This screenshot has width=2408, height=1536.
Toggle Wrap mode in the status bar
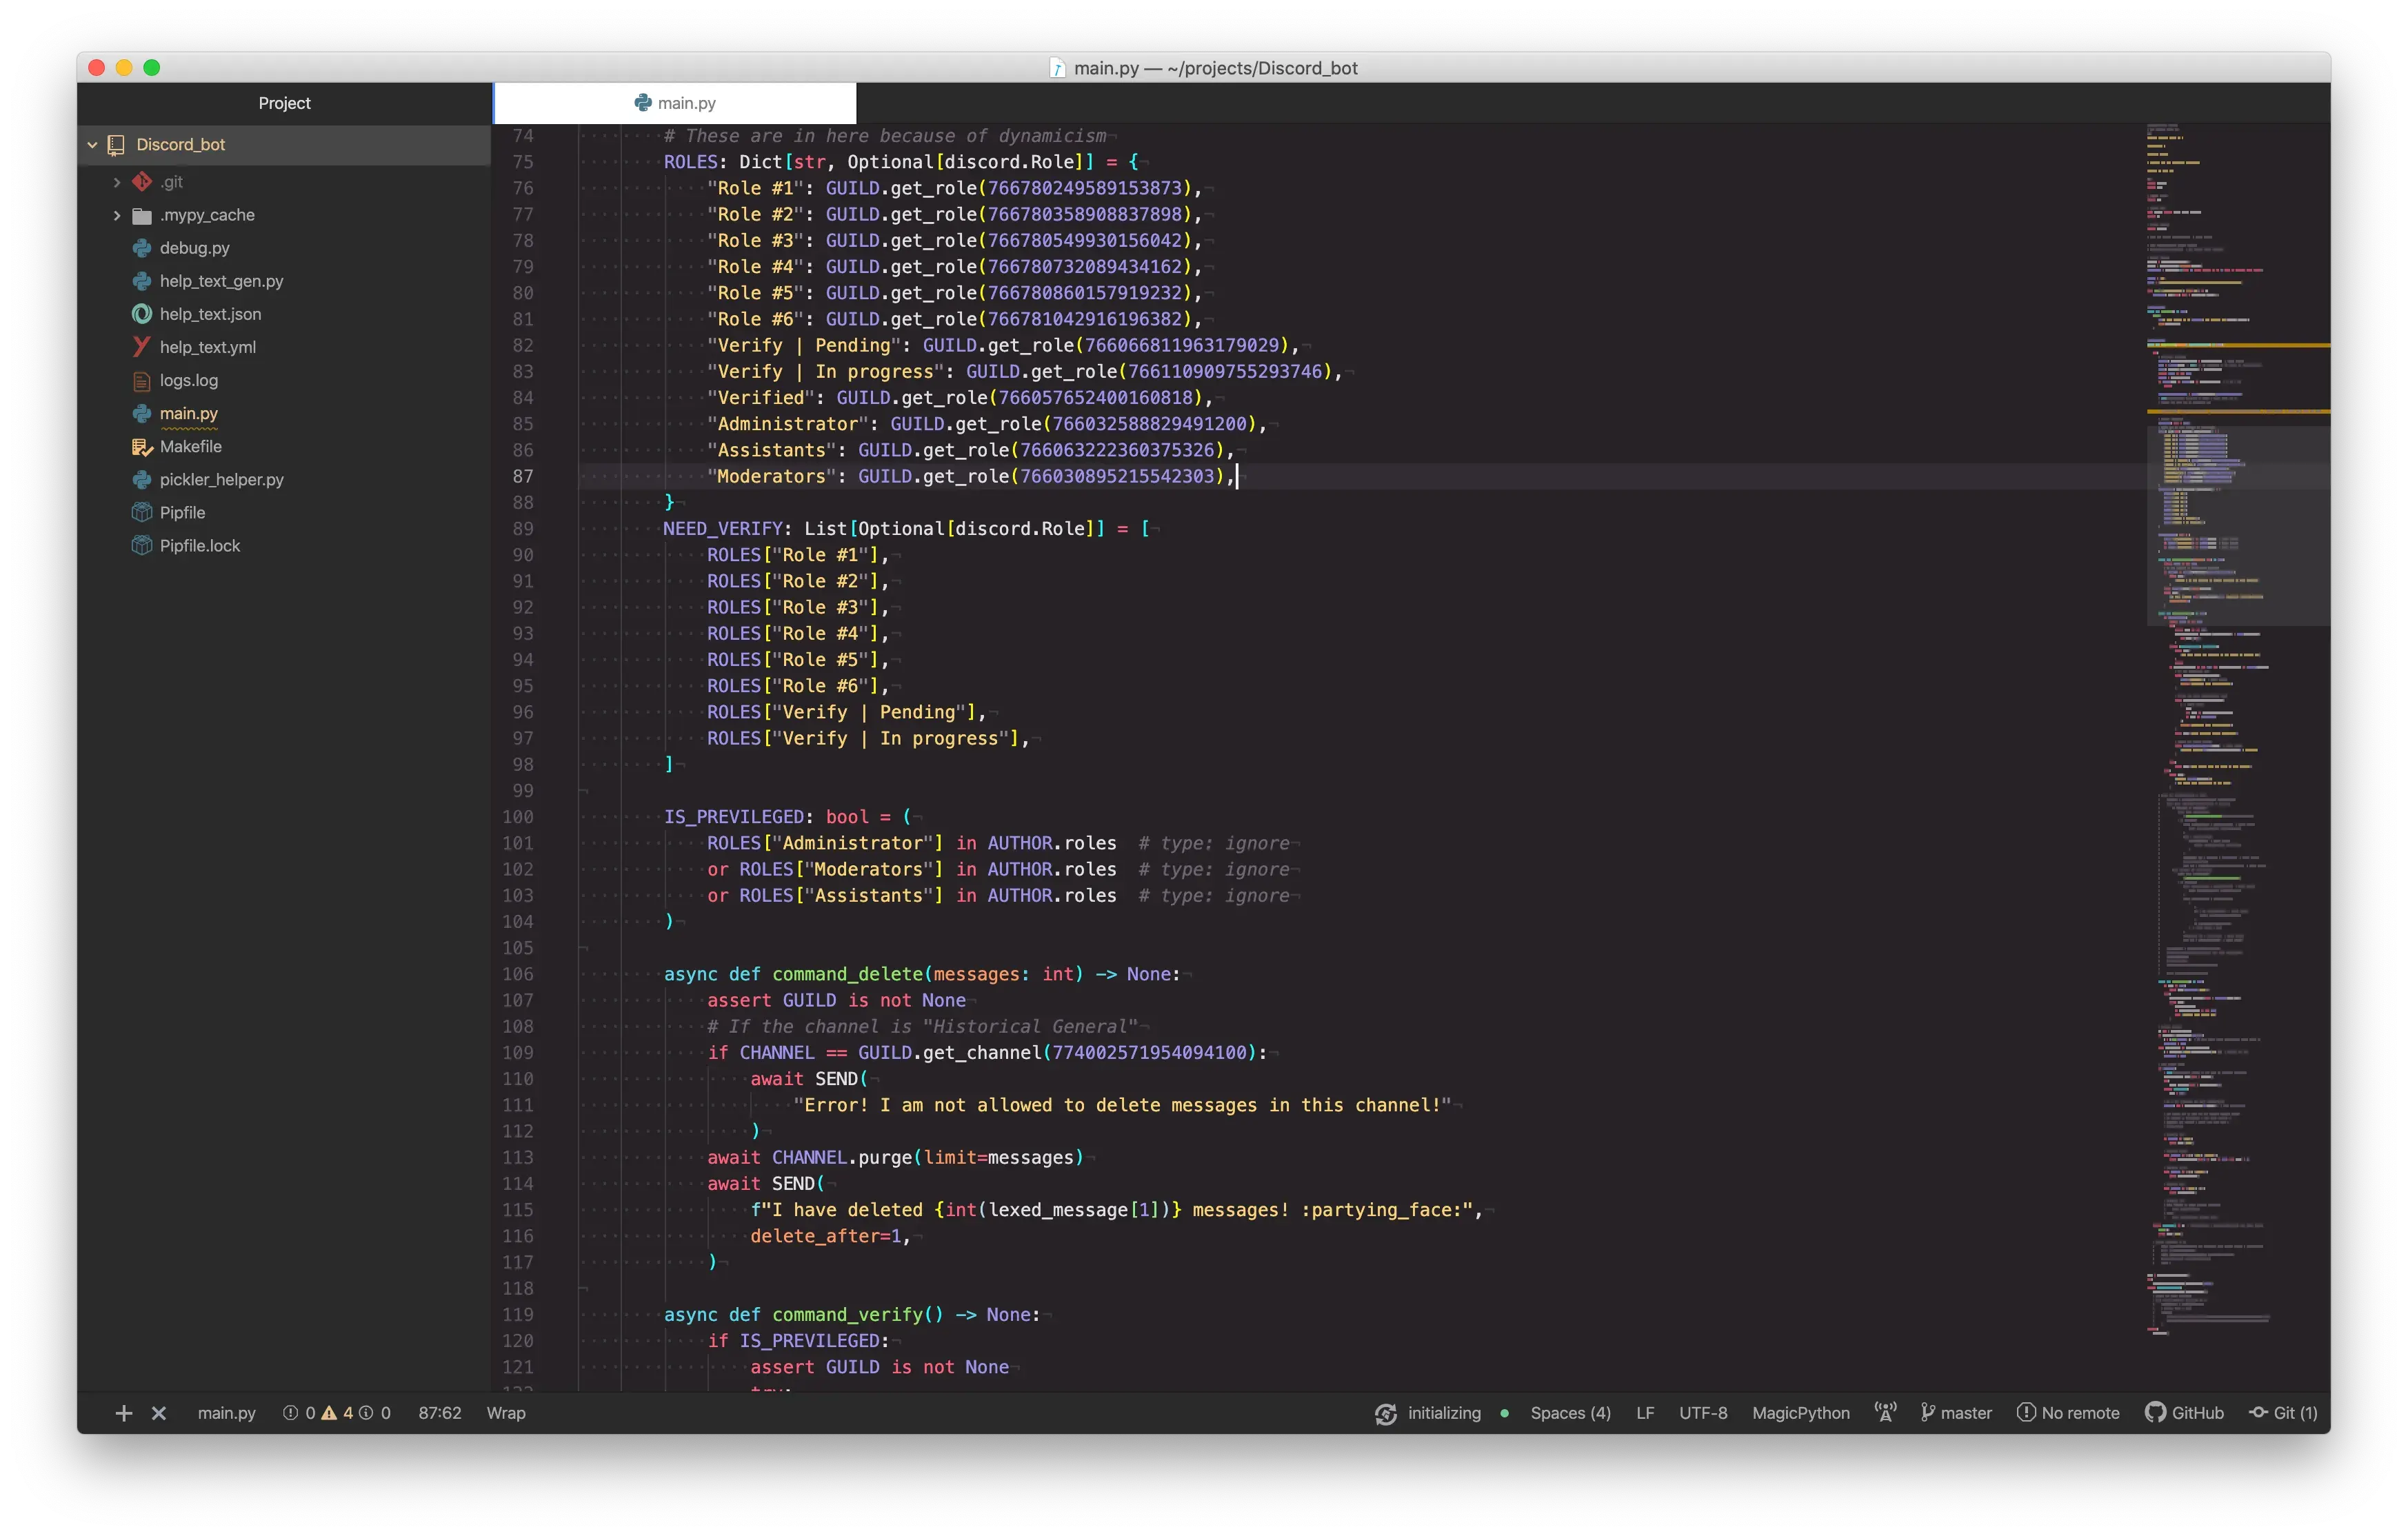[x=506, y=1413]
